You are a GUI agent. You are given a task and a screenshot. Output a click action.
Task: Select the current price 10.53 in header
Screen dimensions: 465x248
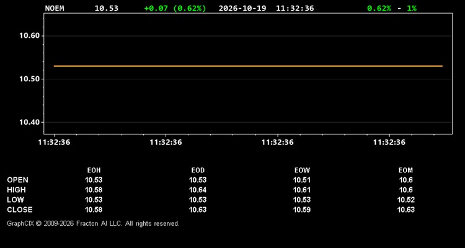pyautogui.click(x=106, y=8)
